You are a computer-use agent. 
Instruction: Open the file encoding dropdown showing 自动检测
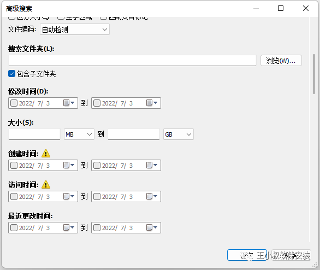(x=75, y=30)
